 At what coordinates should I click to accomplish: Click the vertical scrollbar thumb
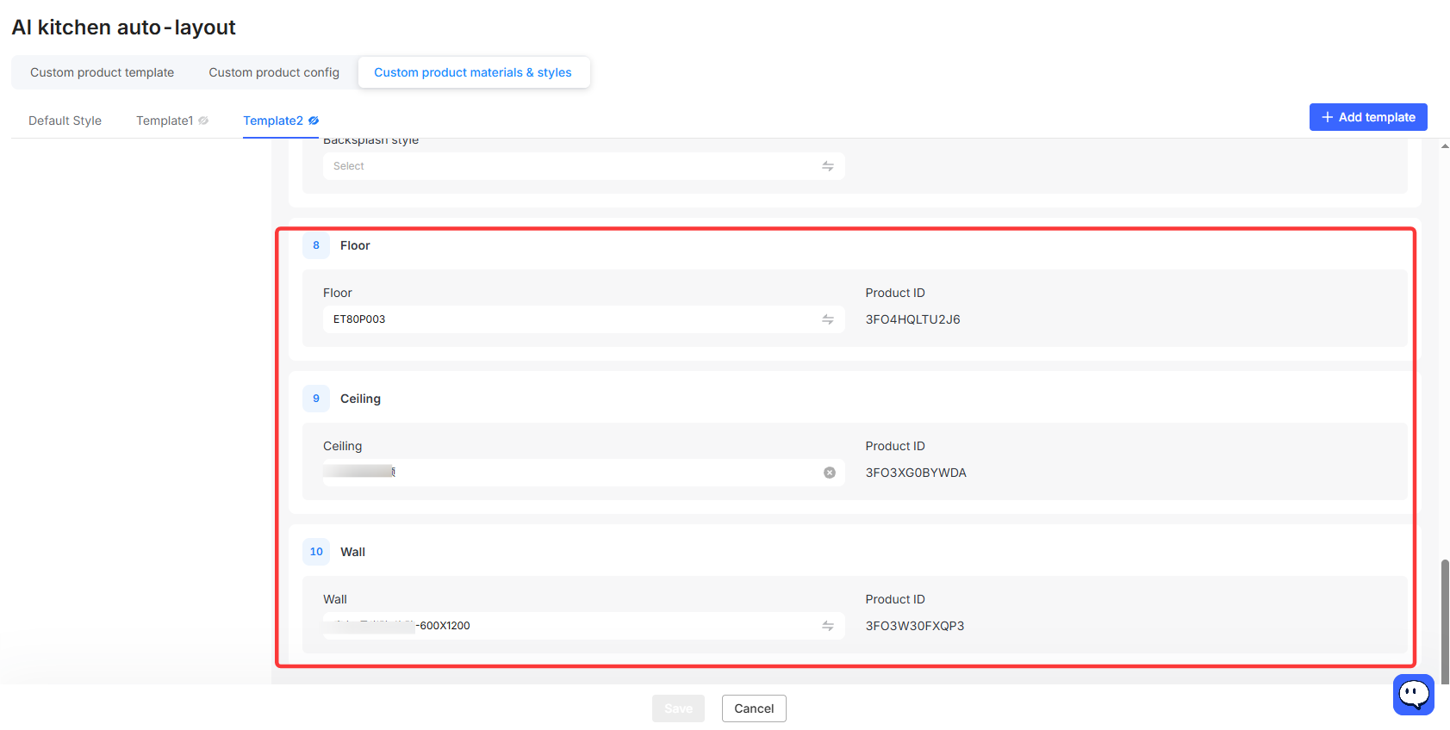tap(1445, 622)
